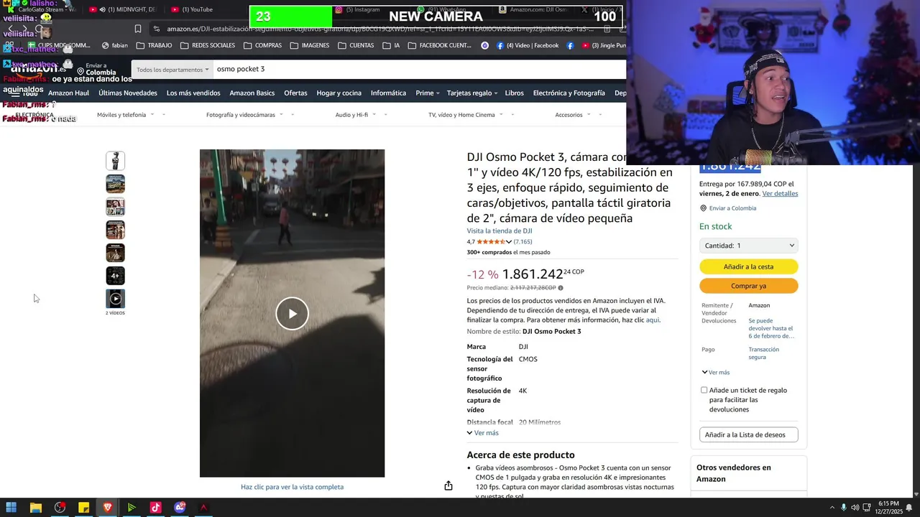Open the star rating breakdown popover
The width and height of the screenshot is (920, 517).
(494, 242)
